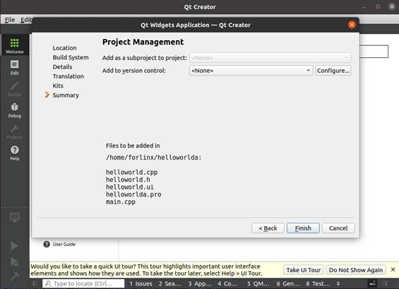This screenshot has height=289, width=399.
Task: Click the Finish button
Action: tap(303, 228)
